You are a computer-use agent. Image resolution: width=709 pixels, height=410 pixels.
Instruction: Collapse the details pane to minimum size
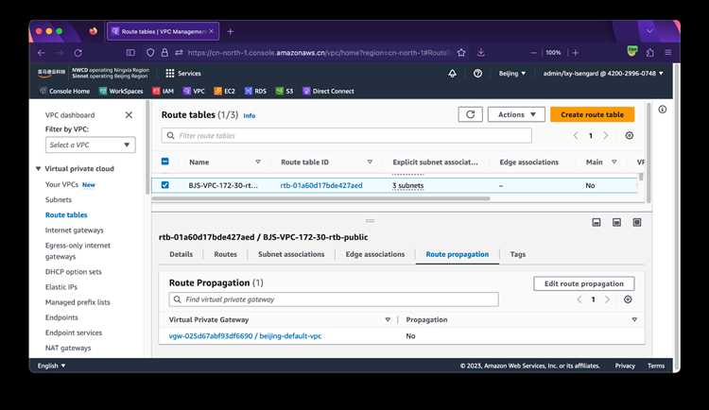597,222
